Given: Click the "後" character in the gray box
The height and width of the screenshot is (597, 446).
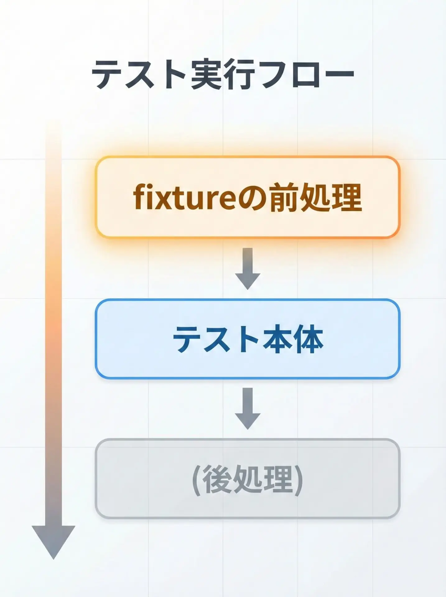Looking at the screenshot, I should click(217, 479).
